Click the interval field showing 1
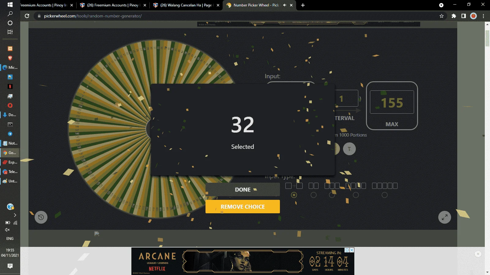Image resolution: width=490 pixels, height=275 pixels. 347,98
